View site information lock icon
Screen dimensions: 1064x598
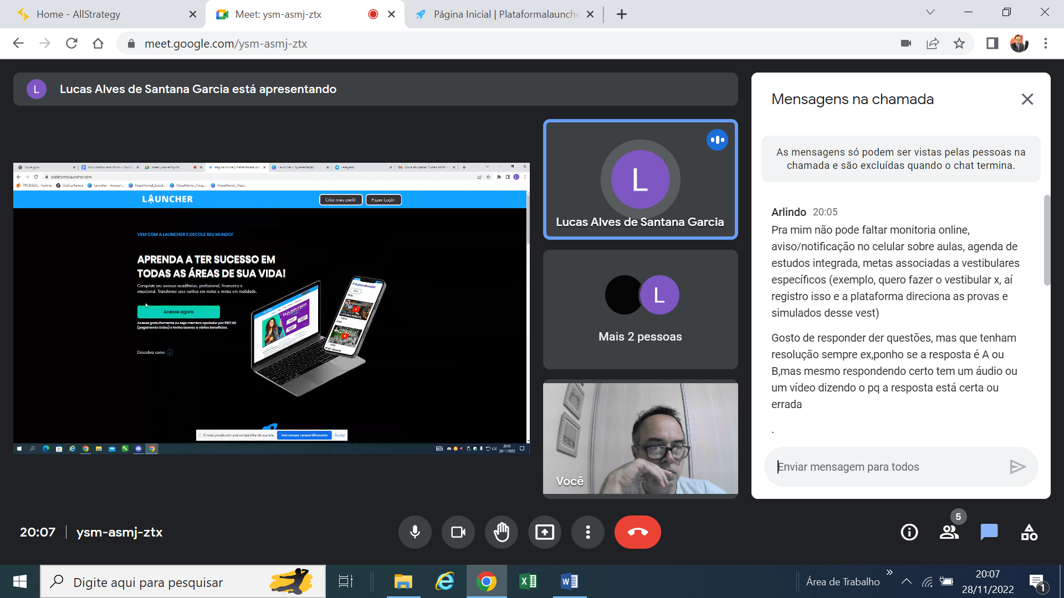(x=131, y=44)
